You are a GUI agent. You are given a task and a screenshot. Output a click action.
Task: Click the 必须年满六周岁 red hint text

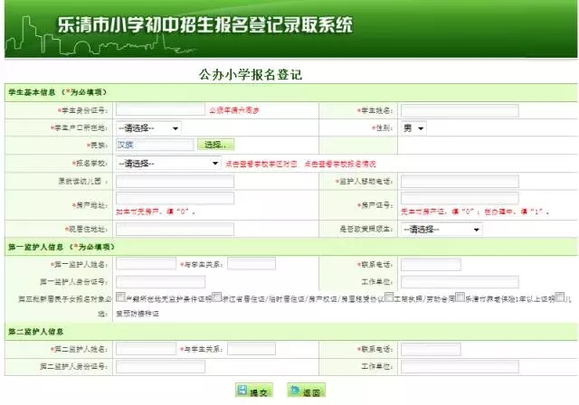point(234,110)
